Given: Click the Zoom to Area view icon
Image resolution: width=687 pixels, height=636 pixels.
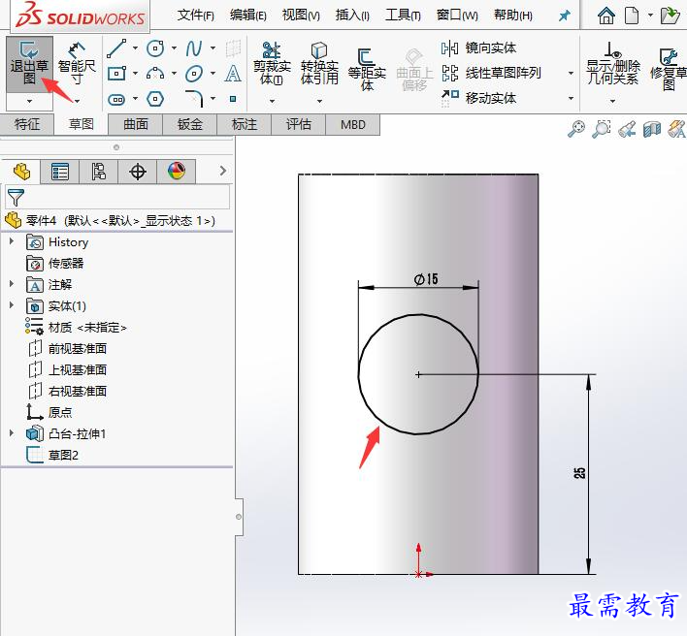Looking at the screenshot, I should [x=602, y=129].
